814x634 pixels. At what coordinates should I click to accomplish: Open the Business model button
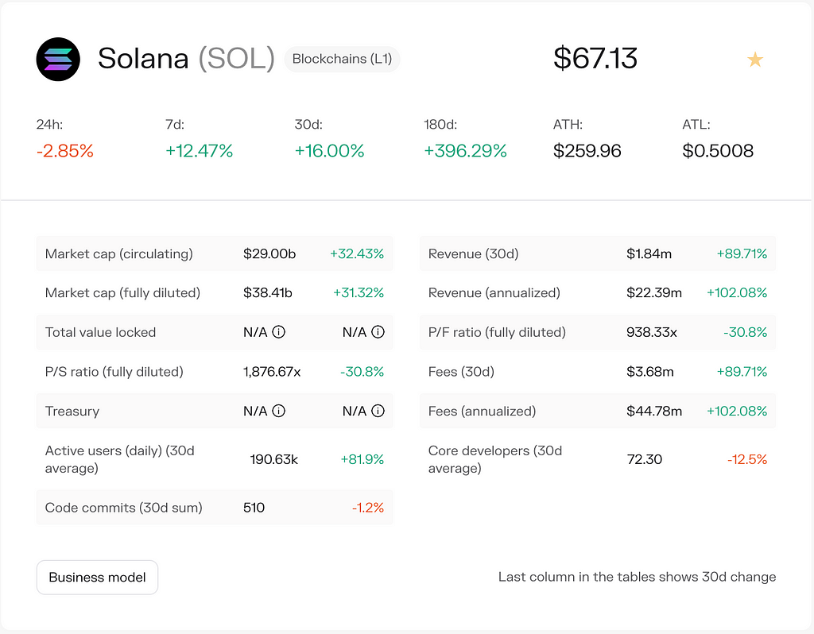97,578
